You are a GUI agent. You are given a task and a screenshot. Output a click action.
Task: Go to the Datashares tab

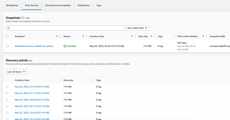[x=83, y=5]
